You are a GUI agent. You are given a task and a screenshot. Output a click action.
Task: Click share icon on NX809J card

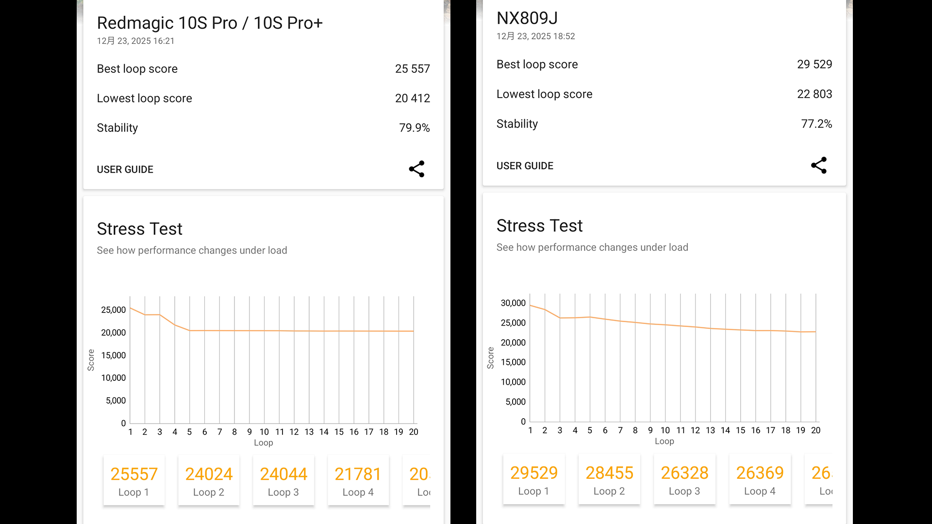(818, 165)
